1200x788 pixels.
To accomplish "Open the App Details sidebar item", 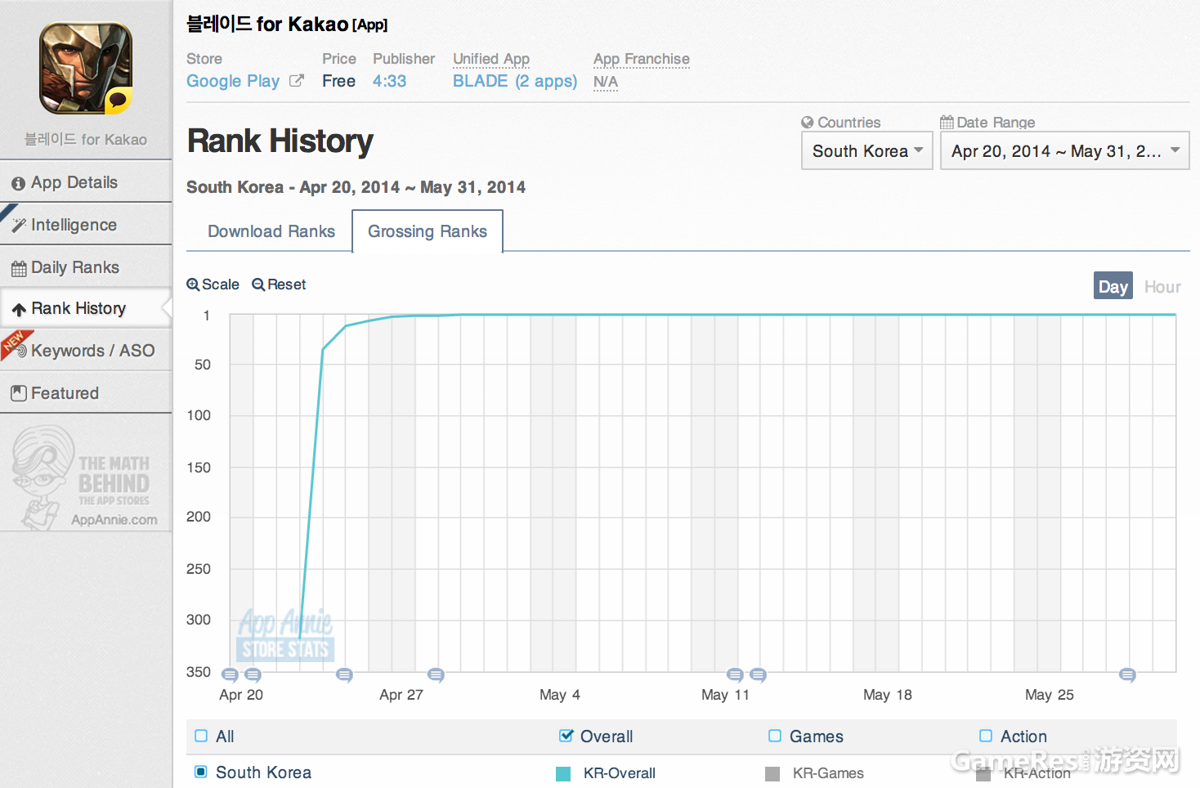I will pos(86,182).
